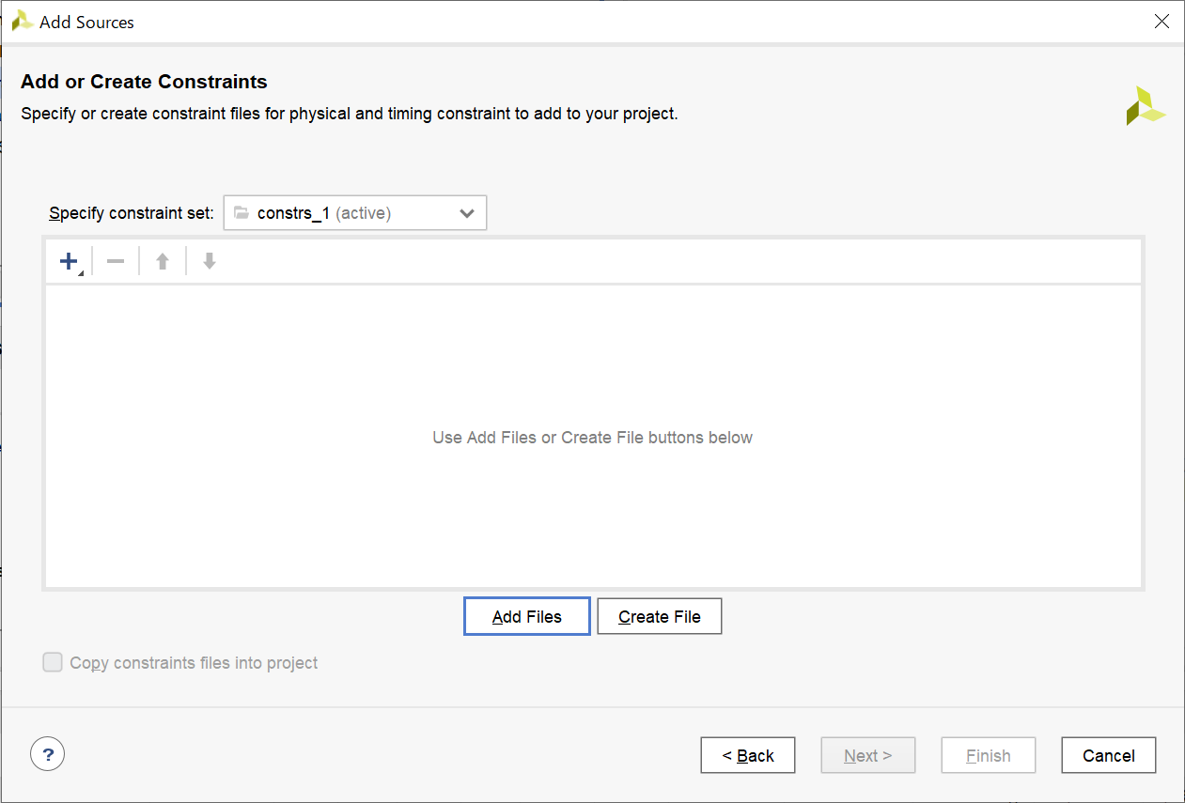The height and width of the screenshot is (803, 1185).
Task: Open help with the question mark icon
Action: [48, 753]
